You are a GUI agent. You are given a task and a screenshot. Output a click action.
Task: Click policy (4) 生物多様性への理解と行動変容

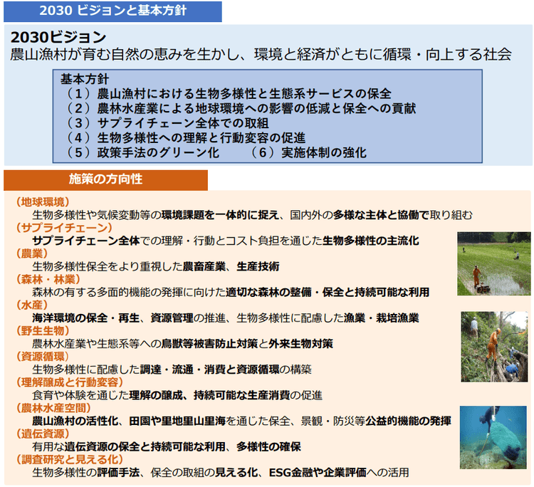coord(184,137)
